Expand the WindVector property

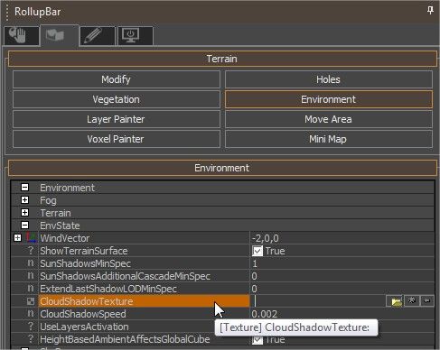pyautogui.click(x=18, y=238)
